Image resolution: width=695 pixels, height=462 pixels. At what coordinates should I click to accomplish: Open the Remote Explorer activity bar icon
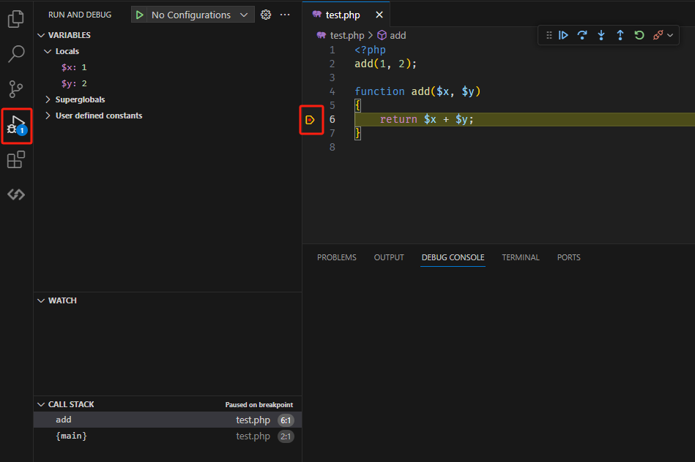[x=16, y=194]
